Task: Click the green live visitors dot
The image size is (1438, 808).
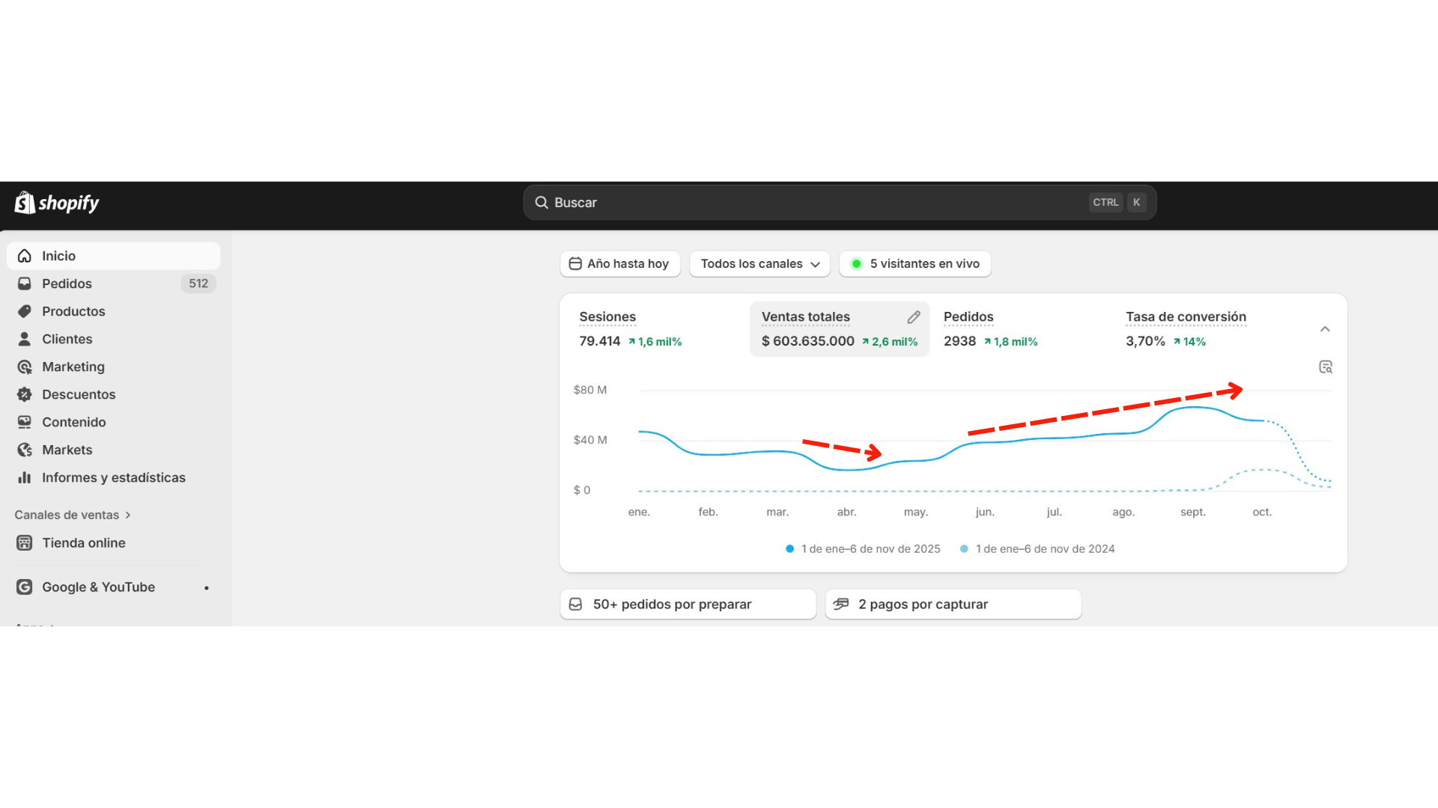Action: 856,263
